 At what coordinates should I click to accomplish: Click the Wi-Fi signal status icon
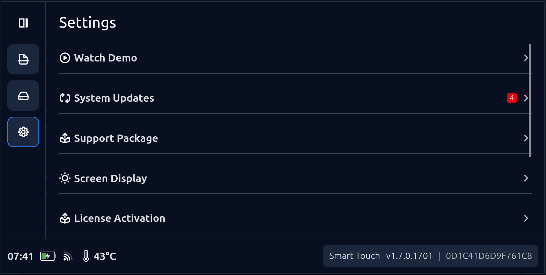coord(68,257)
